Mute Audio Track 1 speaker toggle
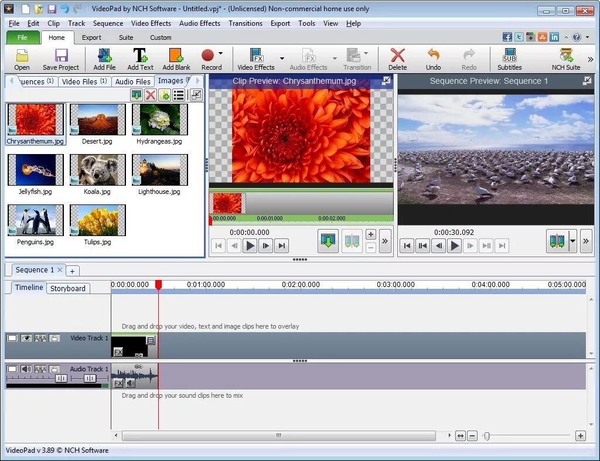 click(x=26, y=369)
